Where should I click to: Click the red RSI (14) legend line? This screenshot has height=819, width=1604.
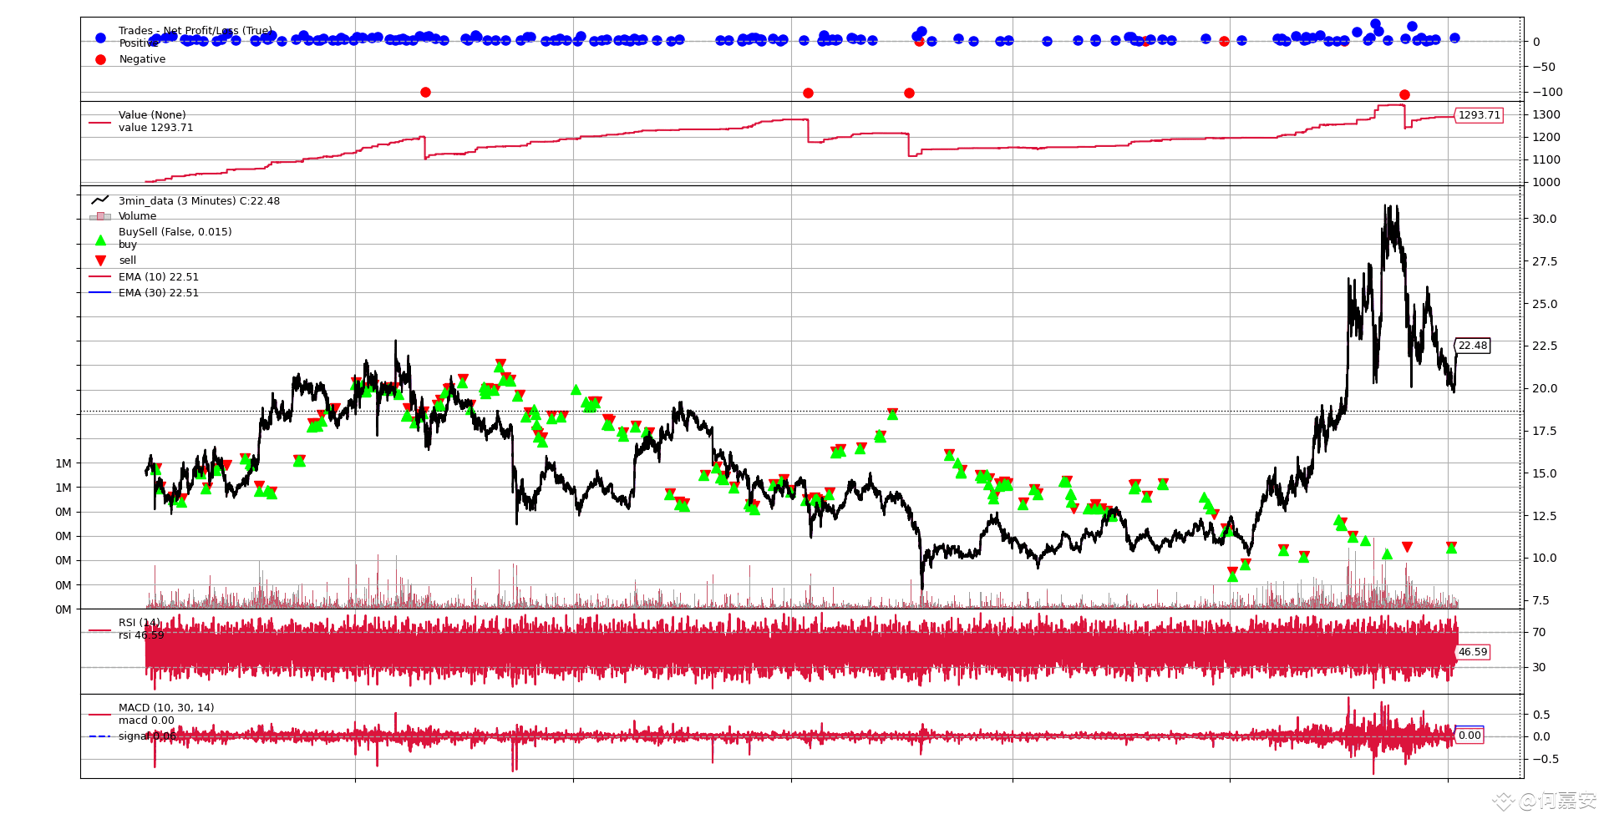coord(100,629)
